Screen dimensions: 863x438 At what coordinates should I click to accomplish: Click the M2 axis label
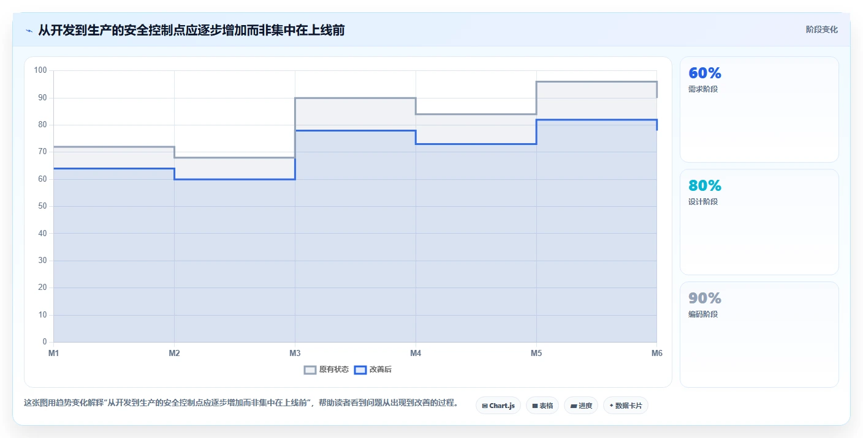[x=175, y=353]
